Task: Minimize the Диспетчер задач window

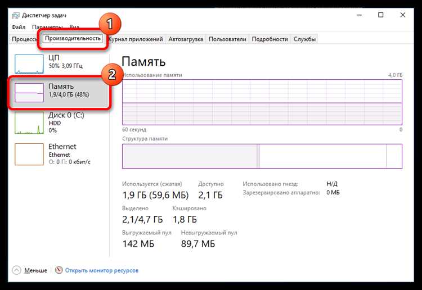Action: pyautogui.click(x=360, y=15)
